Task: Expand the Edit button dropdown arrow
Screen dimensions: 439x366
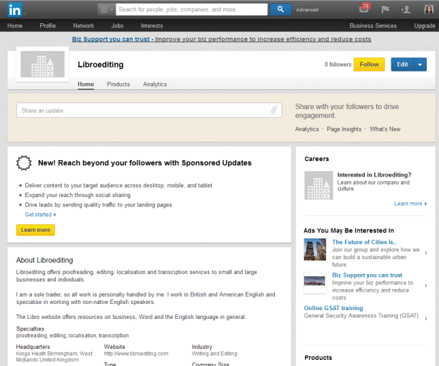Action: 420,65
